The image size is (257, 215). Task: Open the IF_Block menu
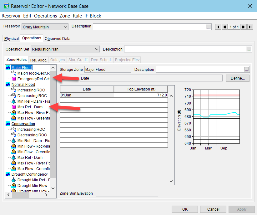tap(93, 16)
